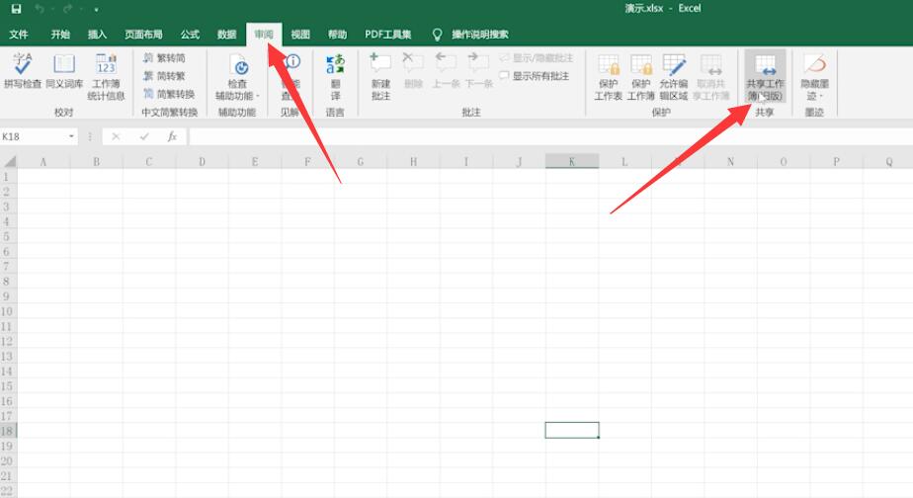Open the 公式 tab
The image size is (913, 498).
(x=190, y=35)
